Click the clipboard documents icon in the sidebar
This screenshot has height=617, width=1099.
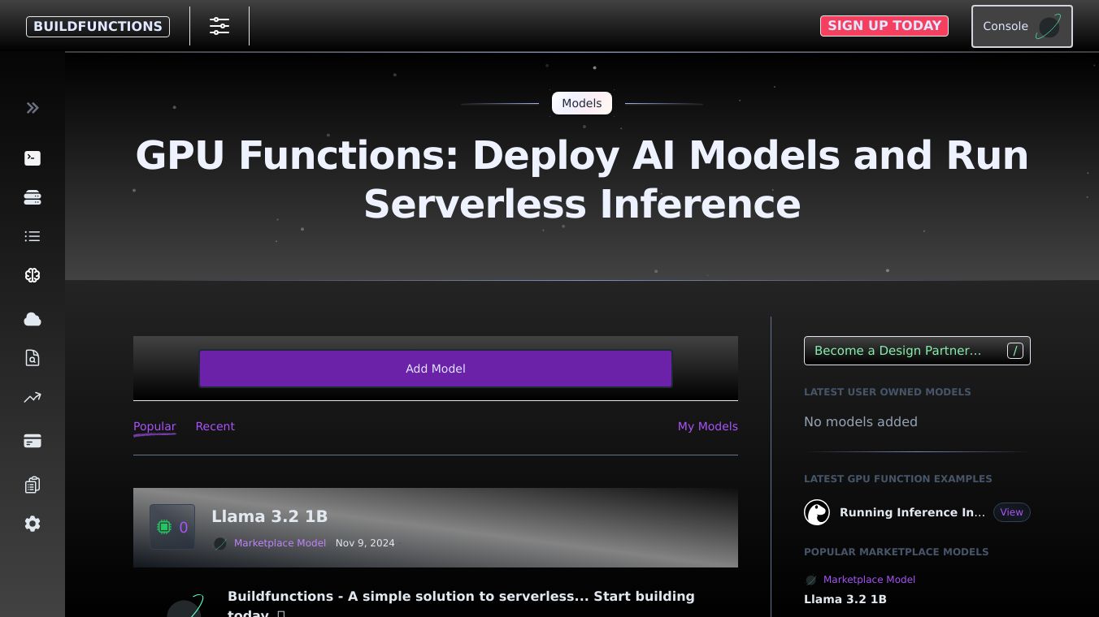point(33,485)
